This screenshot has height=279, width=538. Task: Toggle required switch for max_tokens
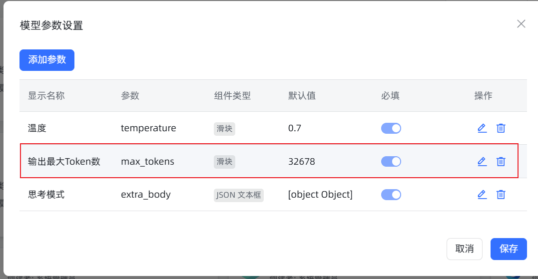(x=391, y=161)
